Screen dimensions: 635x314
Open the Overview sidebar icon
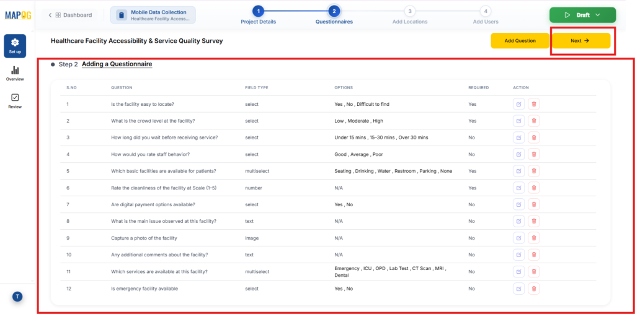click(15, 74)
